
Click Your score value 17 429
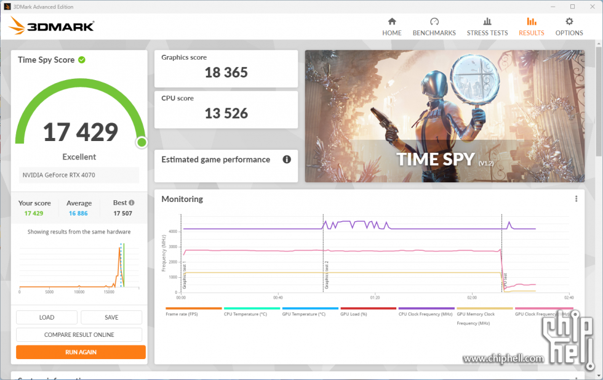pyautogui.click(x=34, y=213)
